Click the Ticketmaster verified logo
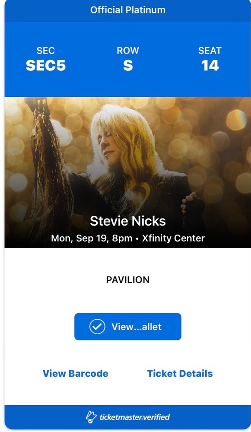The width and height of the screenshot is (251, 432). coord(127,417)
